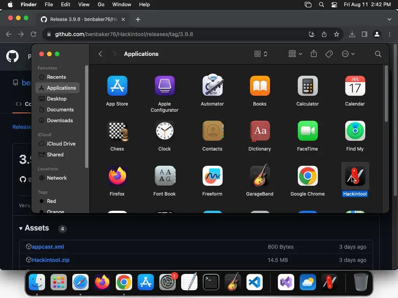Bookmark this page with the star icon

337,34
